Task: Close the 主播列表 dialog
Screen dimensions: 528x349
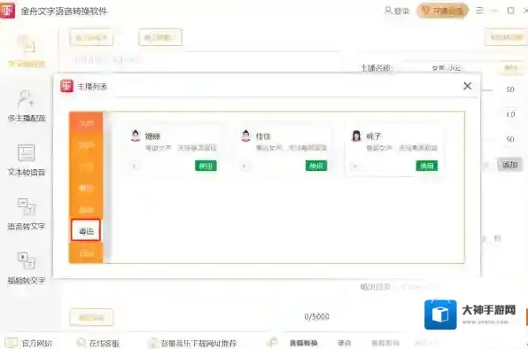Action: [x=468, y=86]
